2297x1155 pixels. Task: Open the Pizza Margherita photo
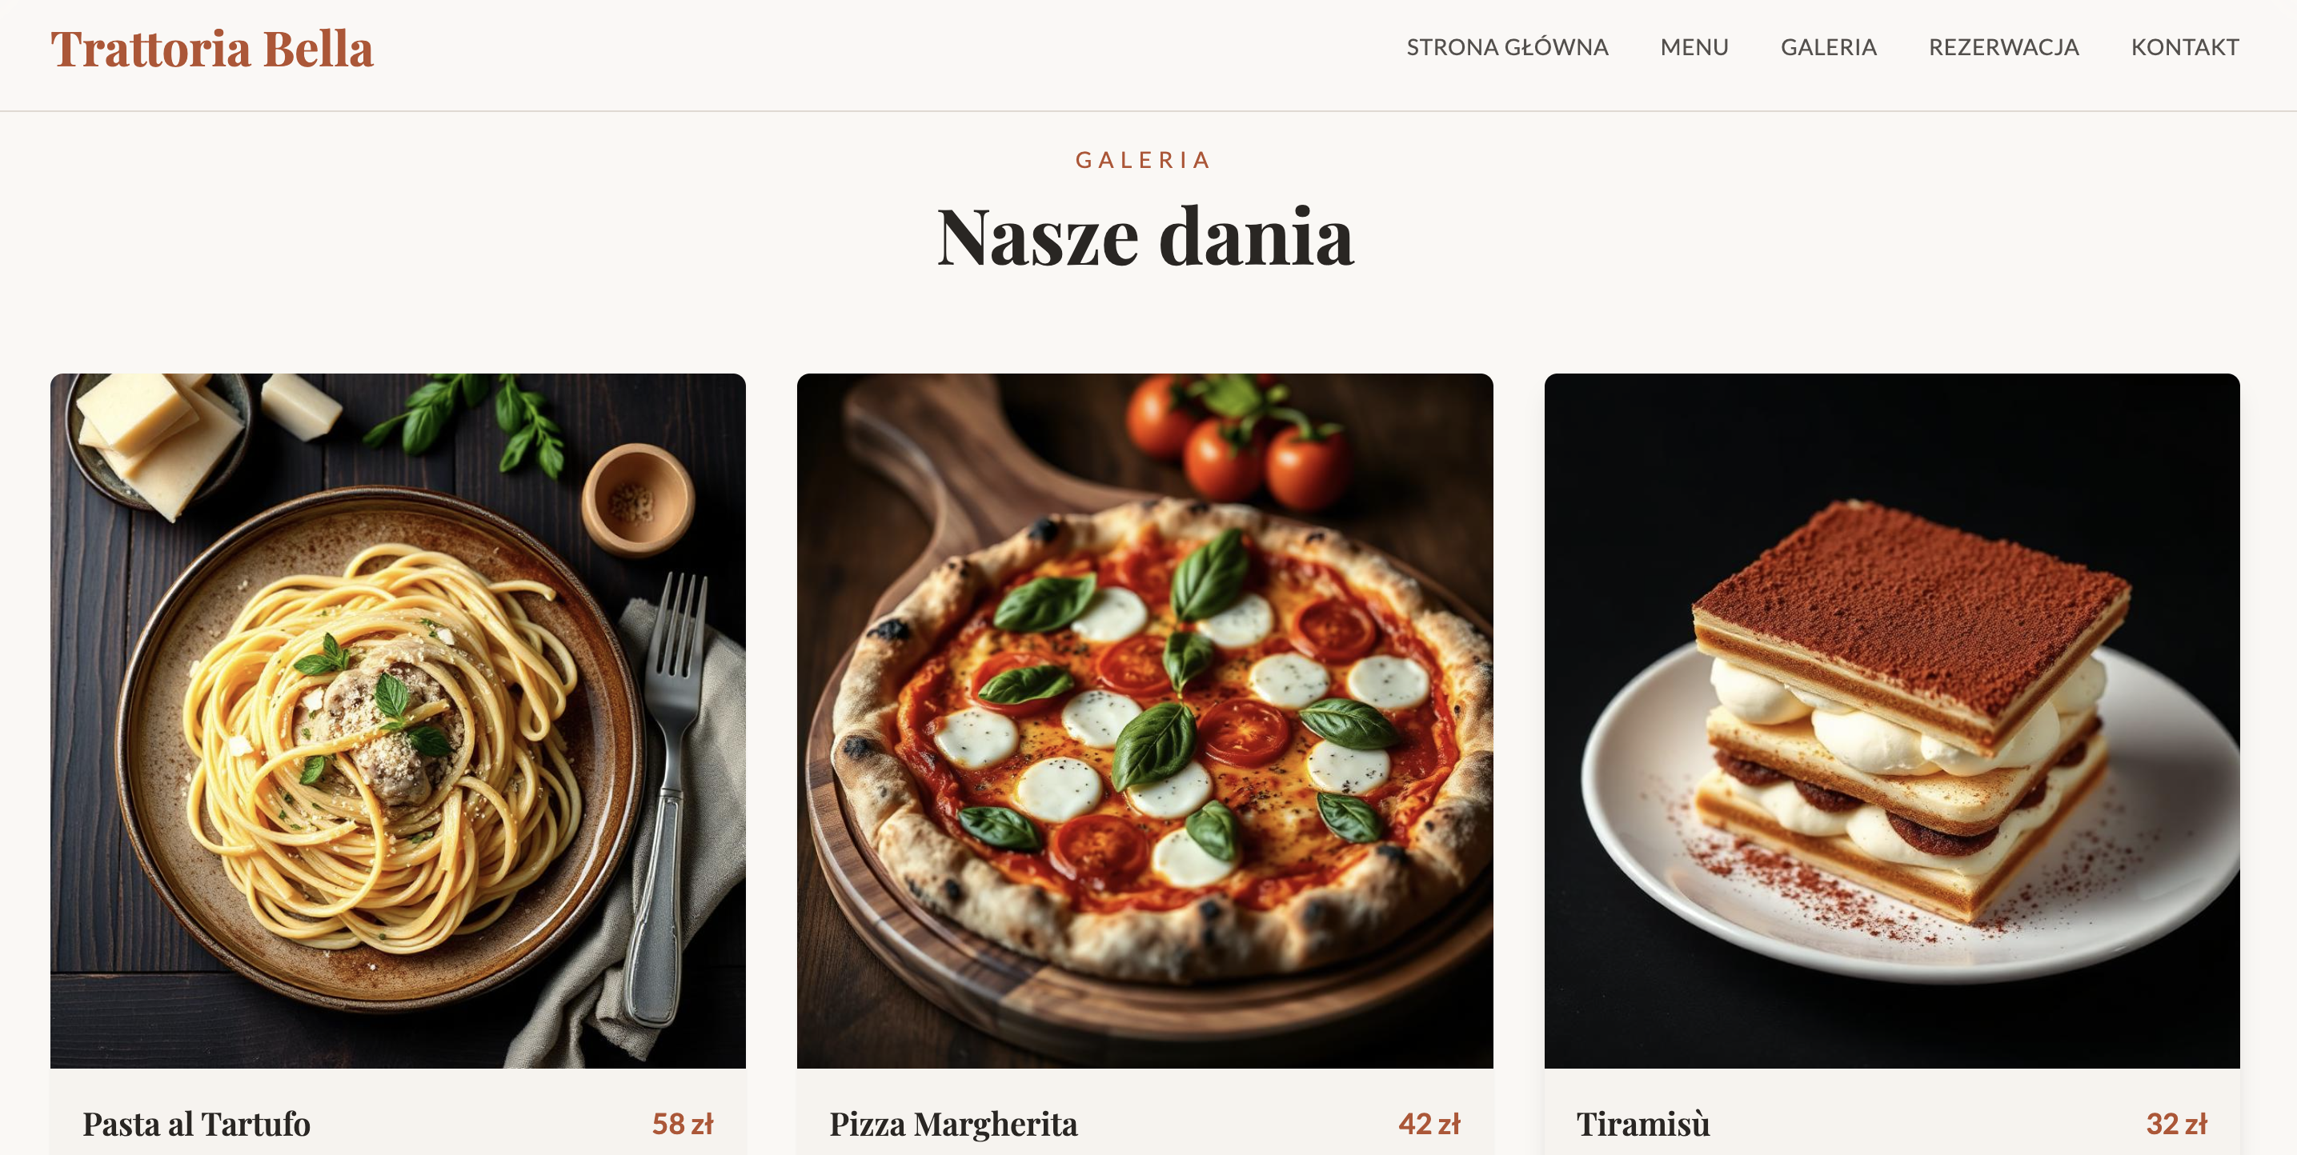(1145, 720)
